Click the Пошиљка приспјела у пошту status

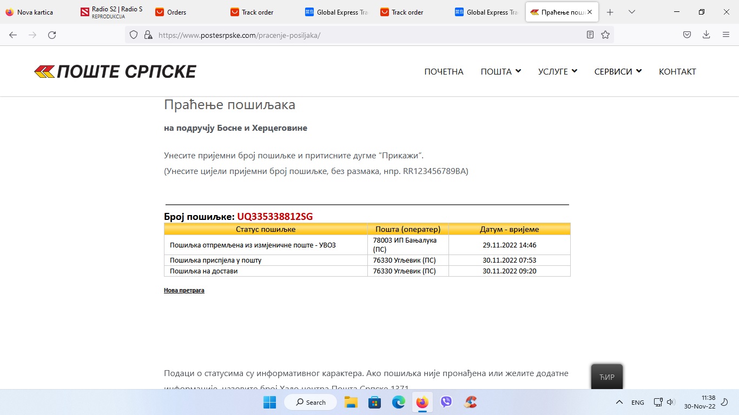point(215,260)
